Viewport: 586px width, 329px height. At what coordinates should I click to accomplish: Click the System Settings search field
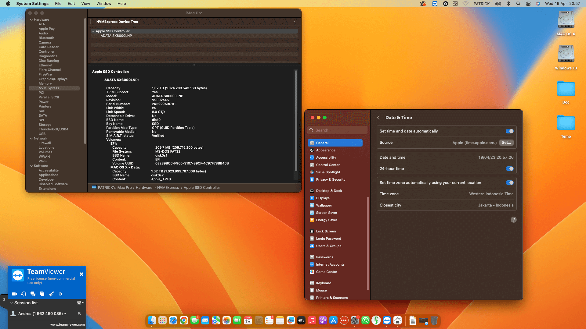337,130
